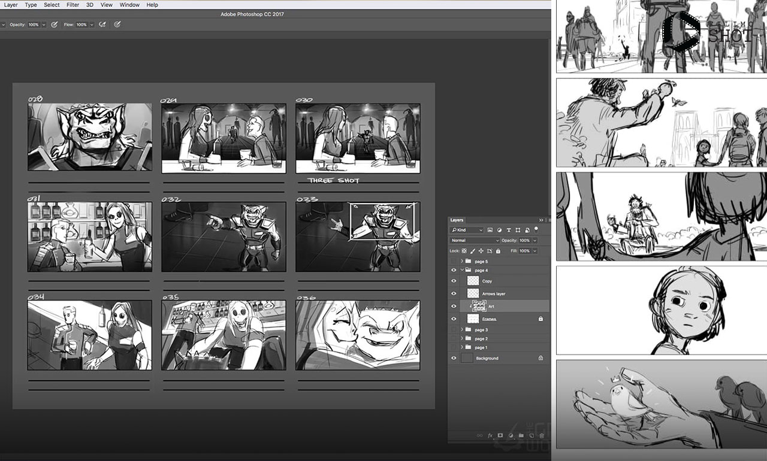Open the View menu
The image size is (767, 461).
[x=107, y=5]
